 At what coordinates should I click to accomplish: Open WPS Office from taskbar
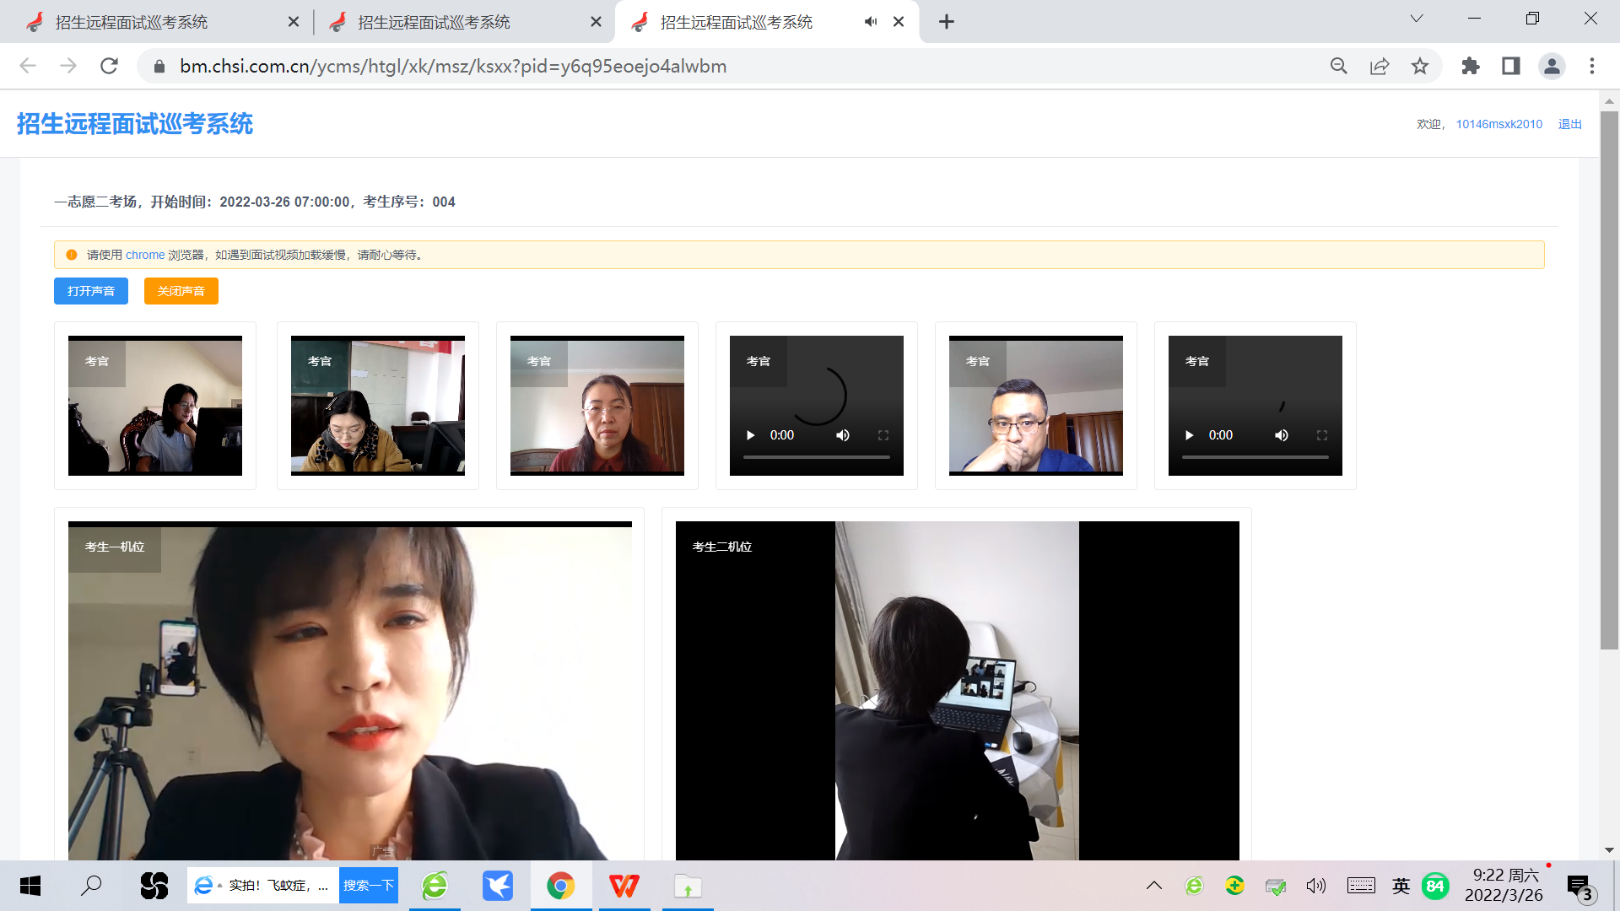[x=624, y=886]
